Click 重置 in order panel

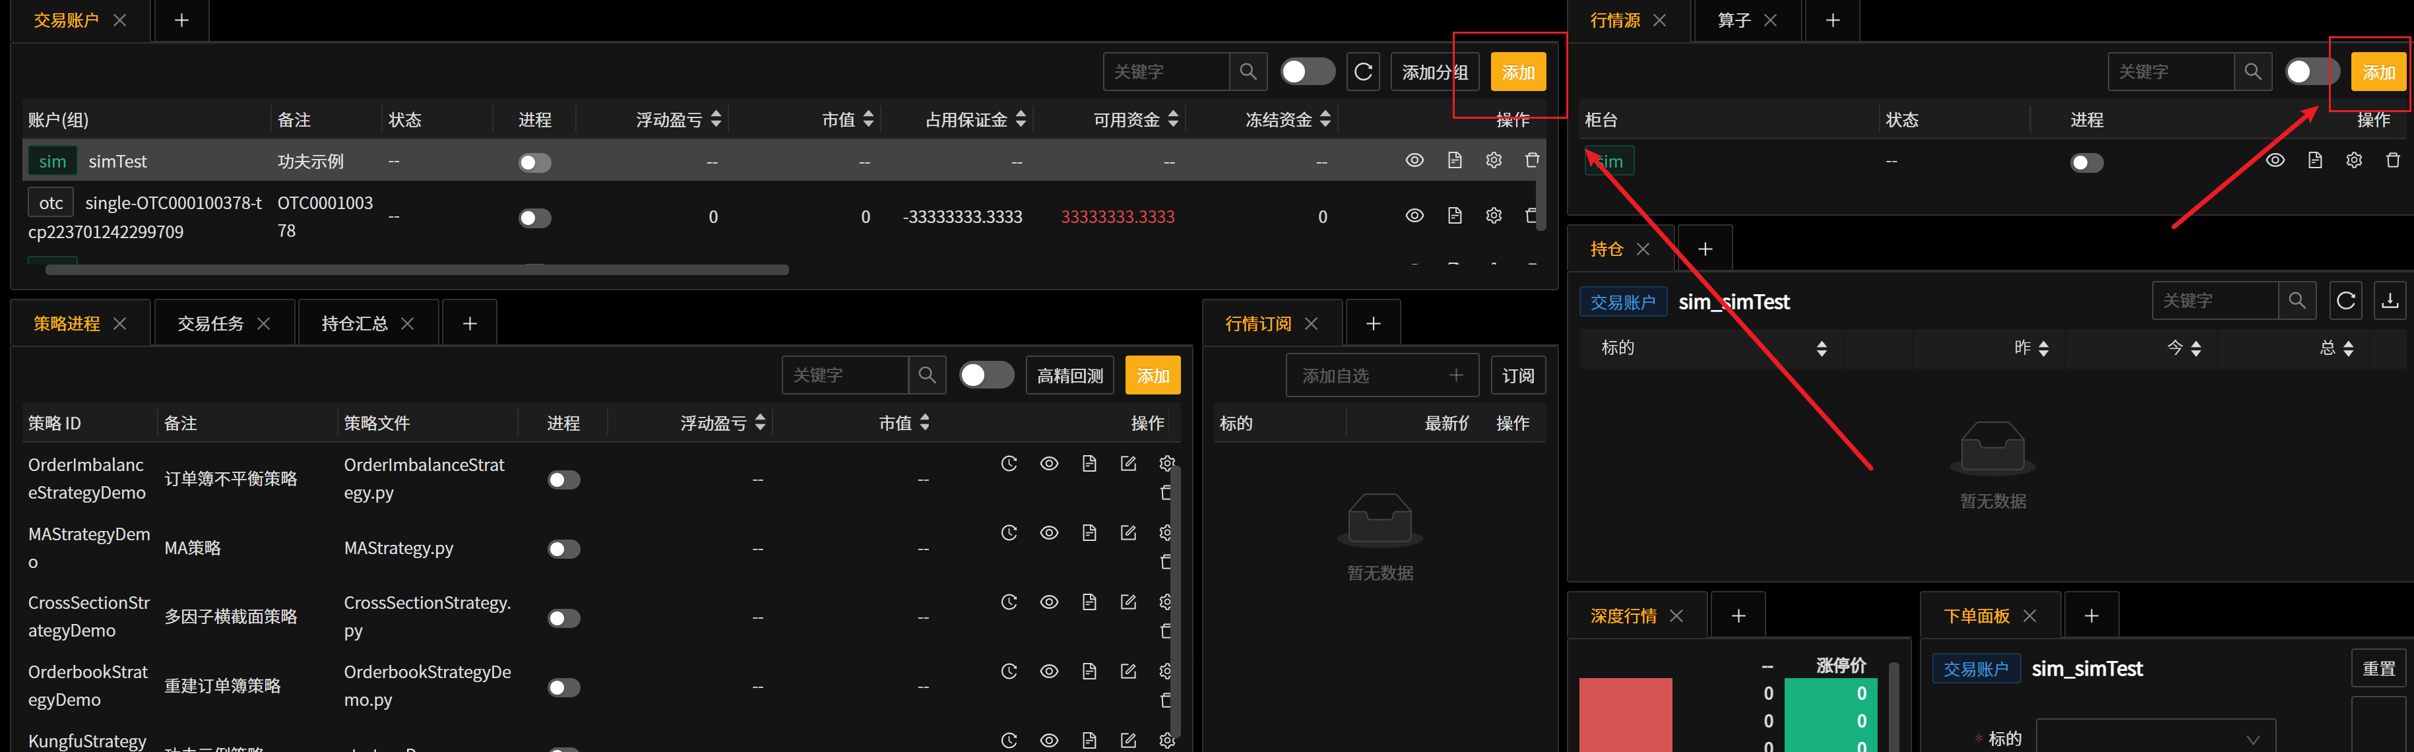2378,669
